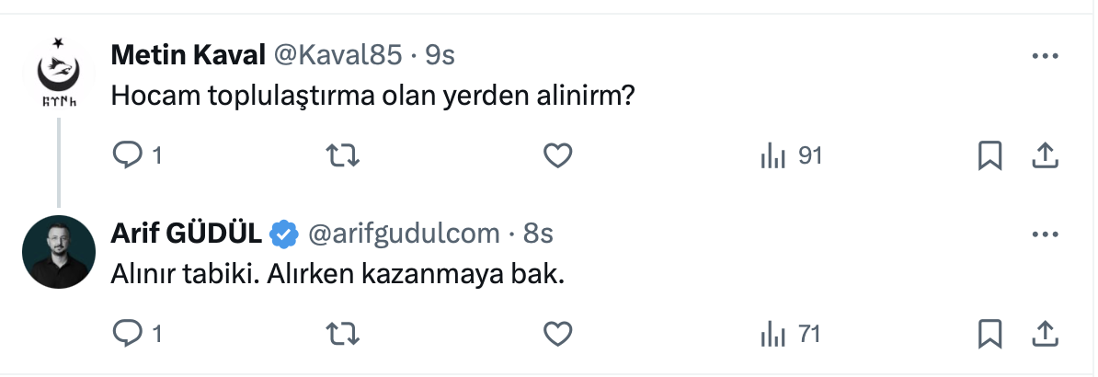The width and height of the screenshot is (1098, 377).
Task: Reply to Arif GÜDÜL's tweet
Action: pos(124,334)
